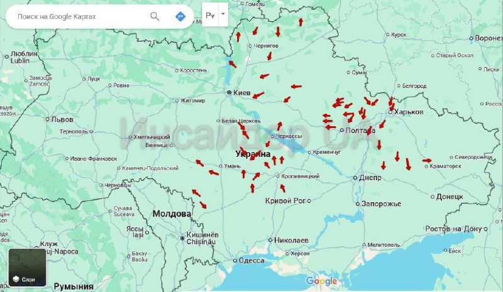Click the magnifying glass search icon
The height and width of the screenshot is (292, 503).
(155, 16)
